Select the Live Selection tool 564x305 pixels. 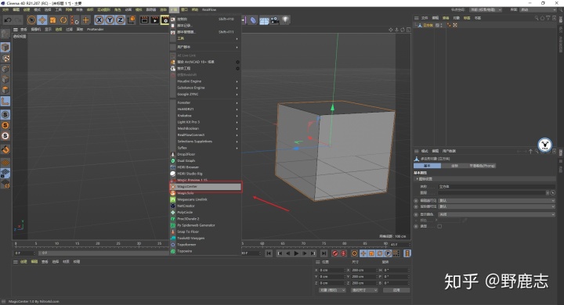31,20
